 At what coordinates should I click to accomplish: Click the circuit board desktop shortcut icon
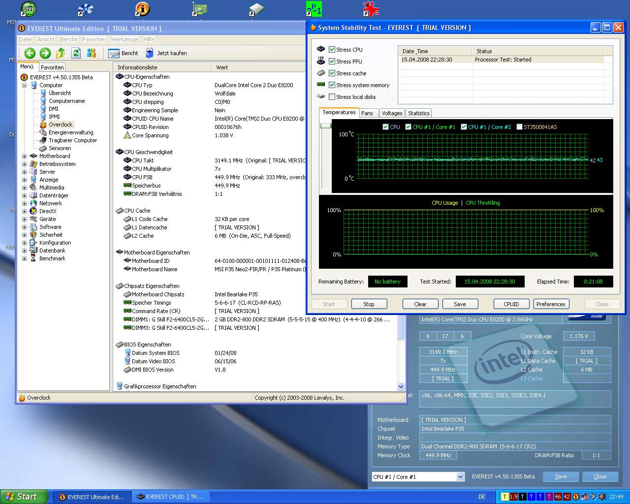tap(199, 8)
